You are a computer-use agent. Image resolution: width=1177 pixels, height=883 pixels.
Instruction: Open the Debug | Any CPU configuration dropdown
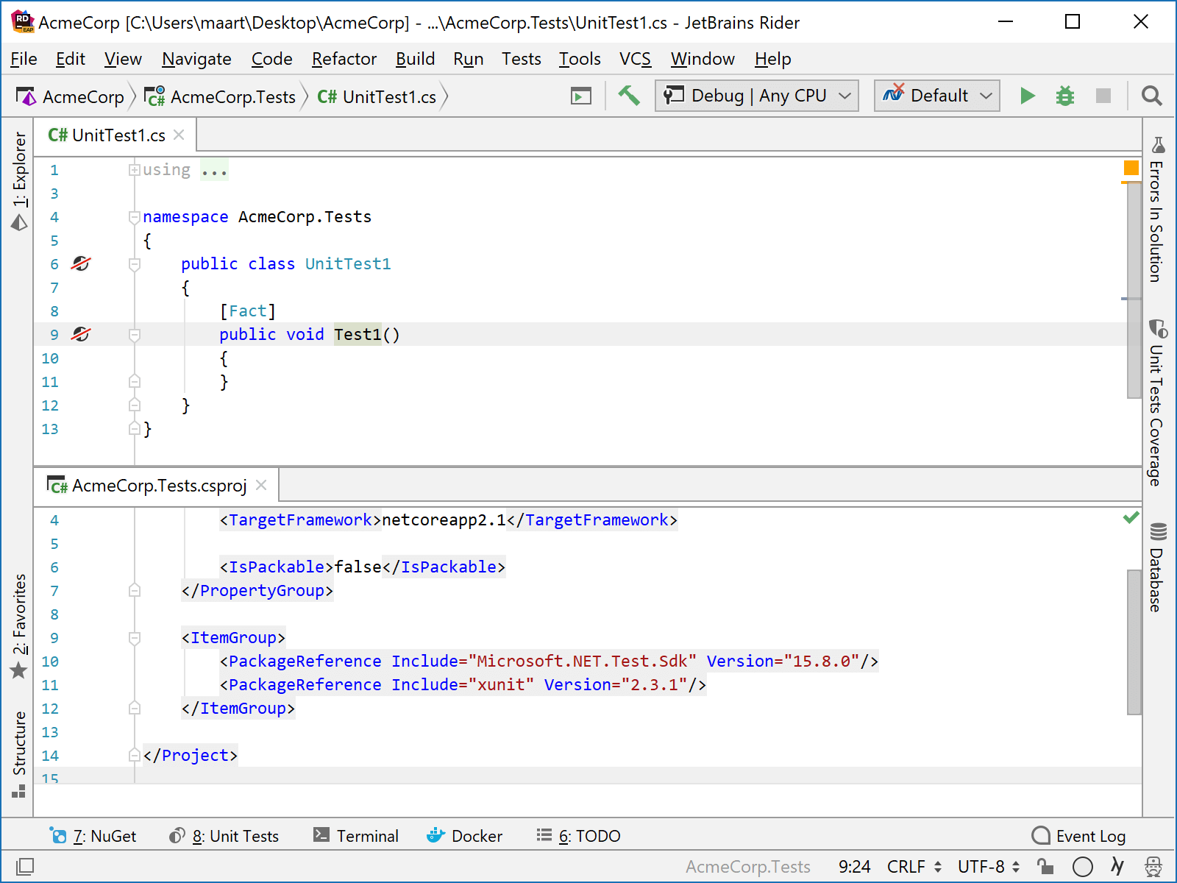[x=757, y=96]
